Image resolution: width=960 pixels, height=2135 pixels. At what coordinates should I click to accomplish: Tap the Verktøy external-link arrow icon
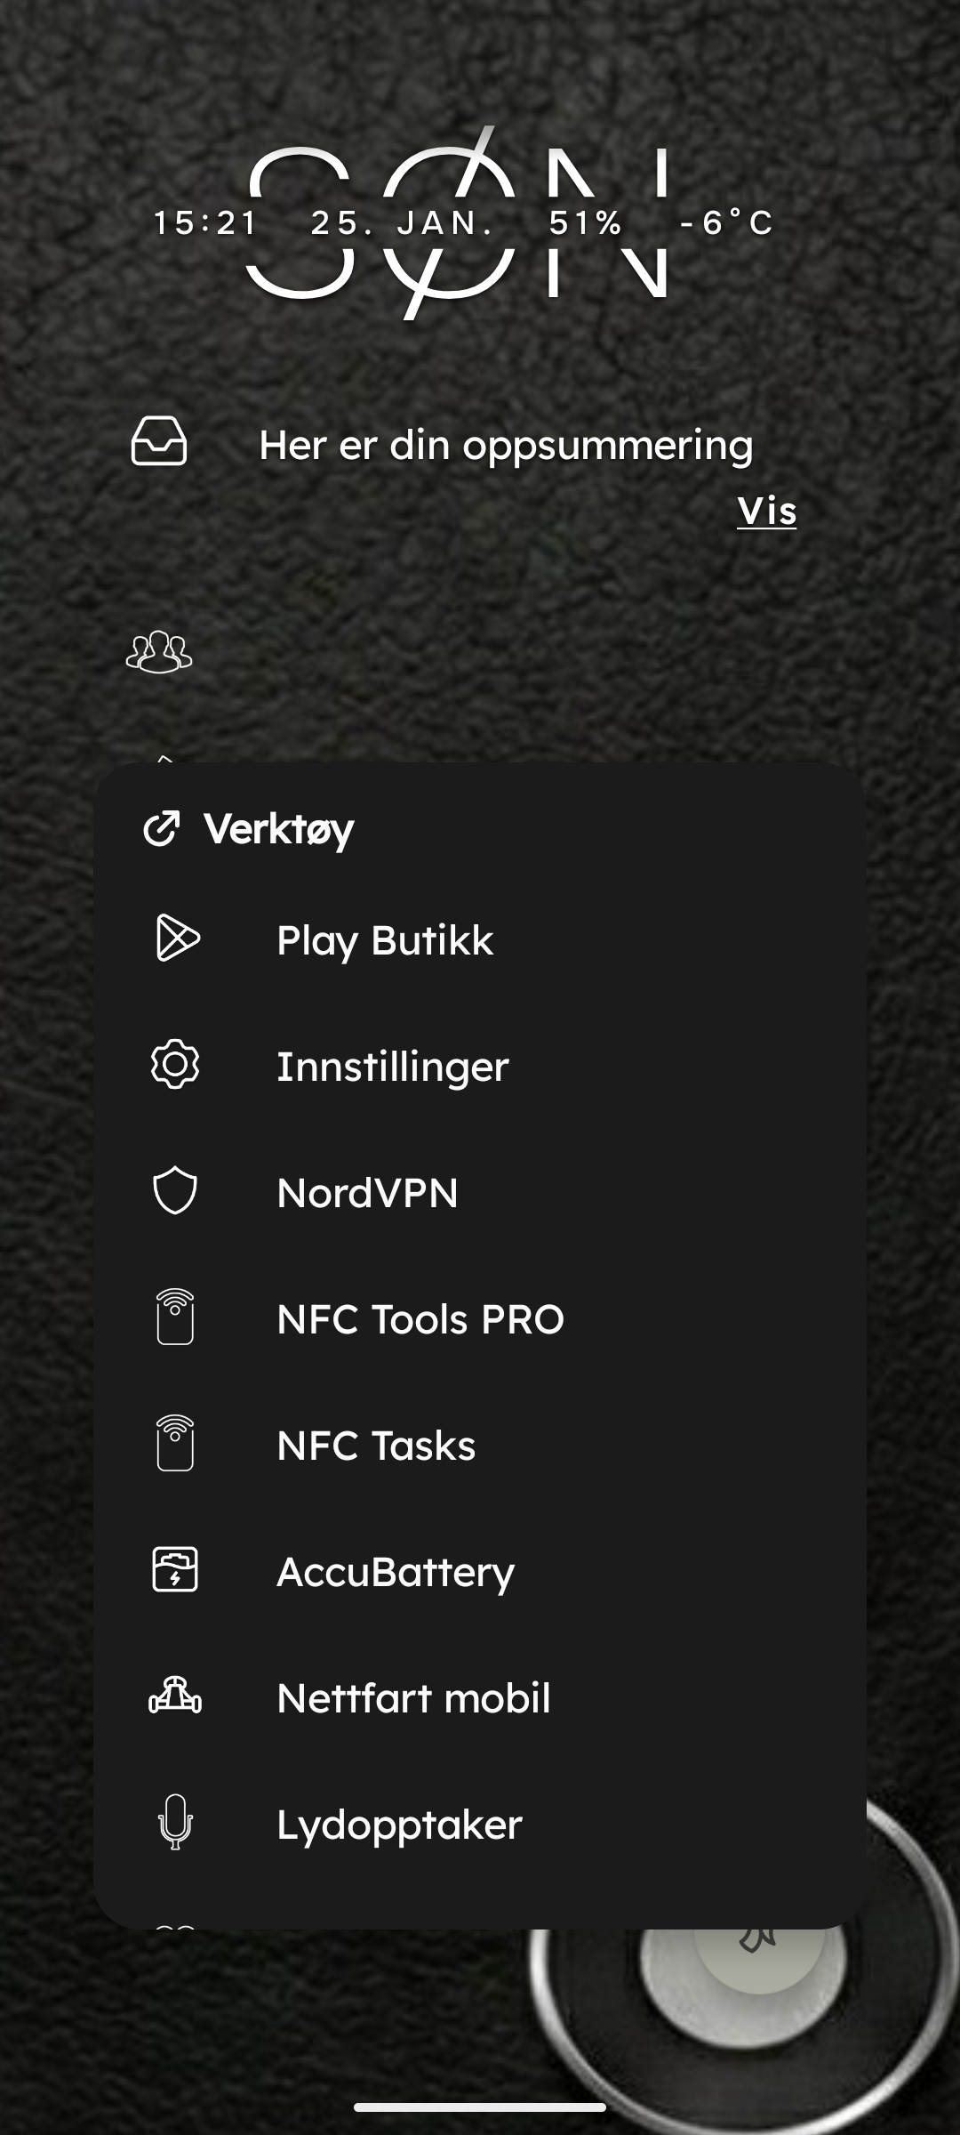162,828
